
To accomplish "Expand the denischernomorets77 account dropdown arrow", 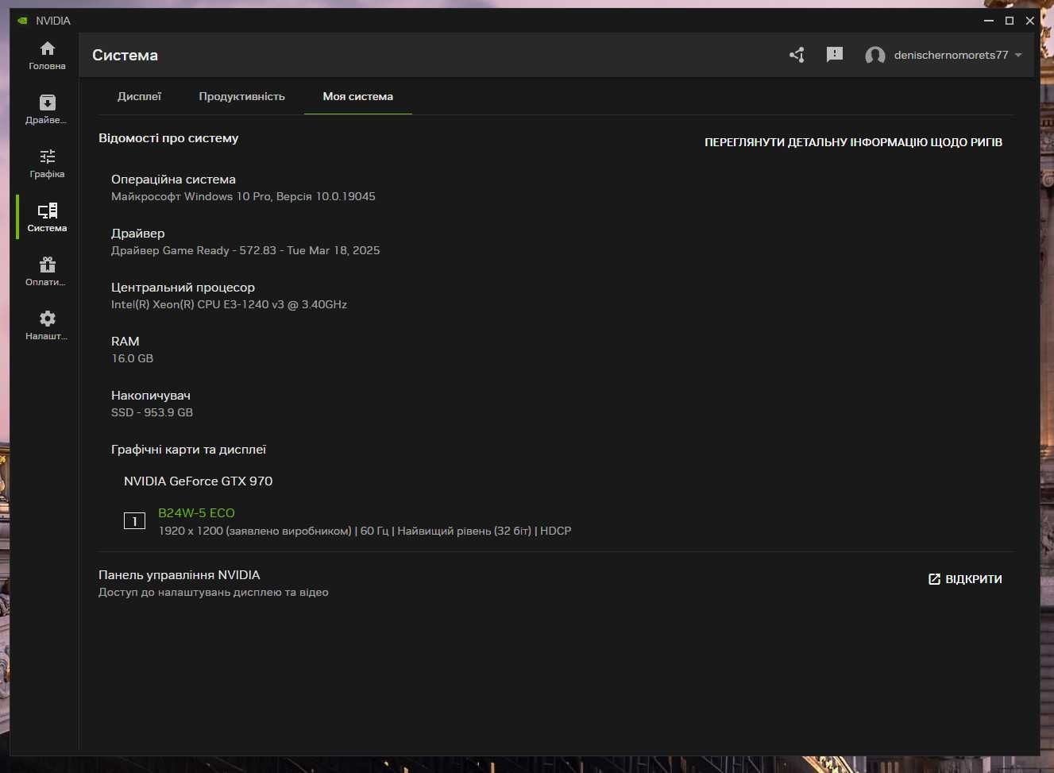I will click(x=1018, y=56).
